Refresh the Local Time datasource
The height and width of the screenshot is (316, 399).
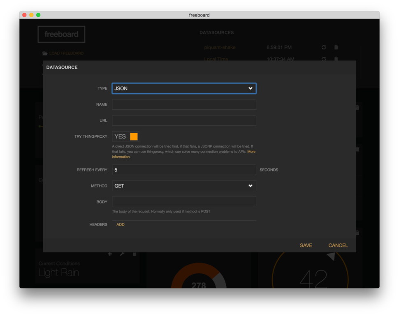point(324,59)
